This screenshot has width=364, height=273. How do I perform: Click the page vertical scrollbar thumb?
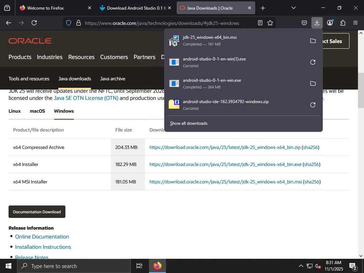[x=361, y=90]
